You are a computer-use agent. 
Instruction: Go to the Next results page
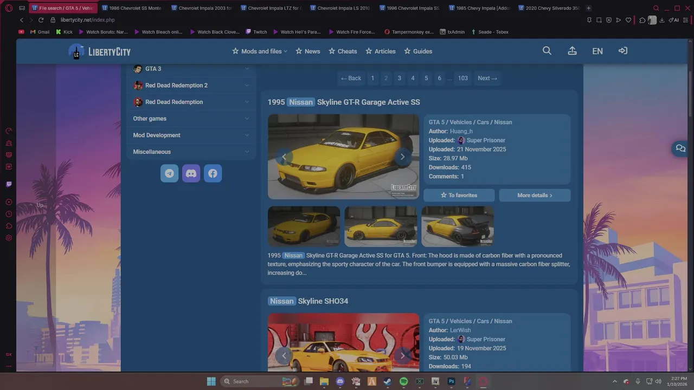click(487, 78)
